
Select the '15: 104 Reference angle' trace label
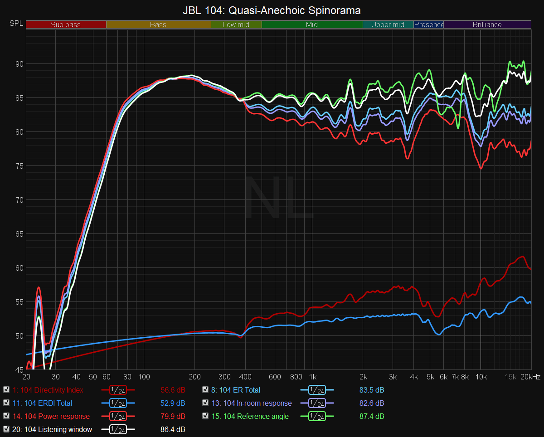[x=250, y=416]
